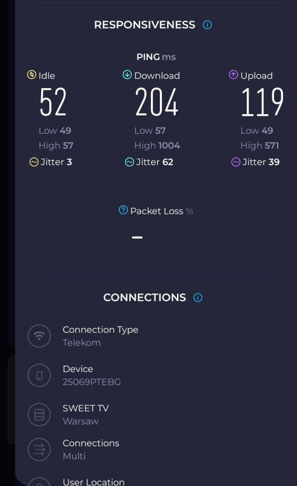Tap the Wi-Fi Connection Type icon
Viewport: 297px width, 486px height.
coord(39,336)
